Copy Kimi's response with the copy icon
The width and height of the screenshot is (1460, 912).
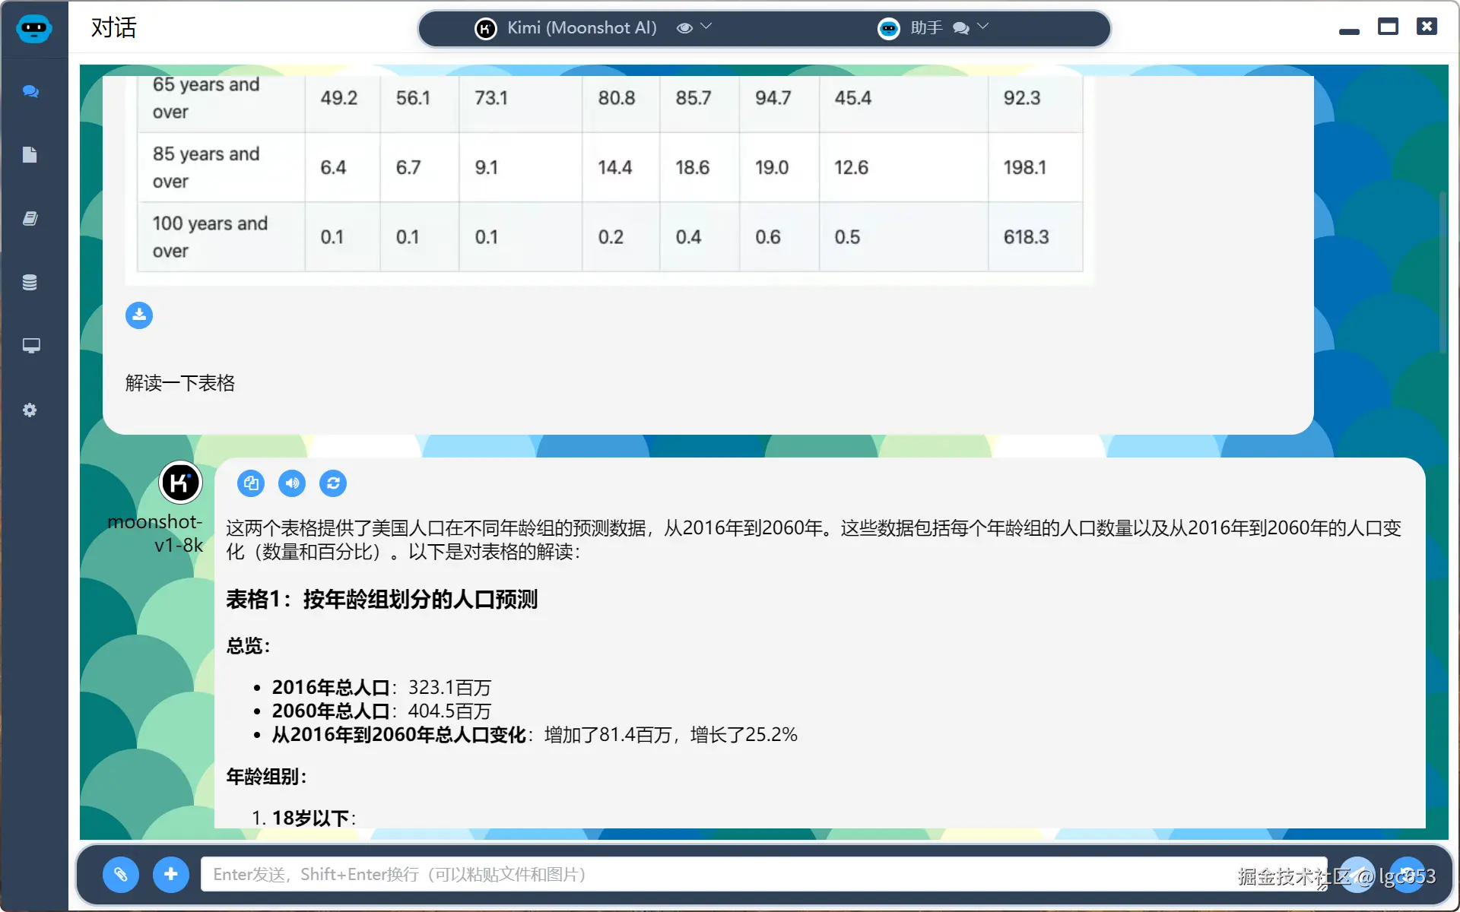click(x=251, y=483)
